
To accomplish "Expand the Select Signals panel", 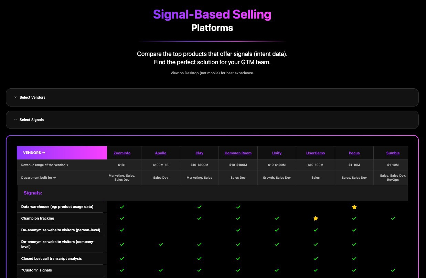I will point(212,120).
